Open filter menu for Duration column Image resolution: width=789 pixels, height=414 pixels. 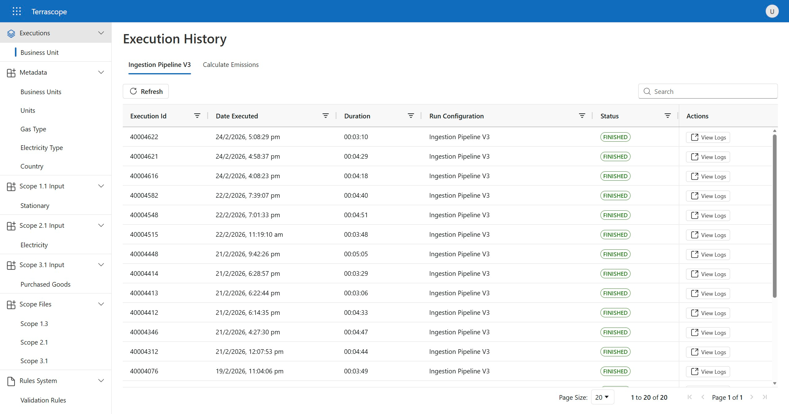411,116
